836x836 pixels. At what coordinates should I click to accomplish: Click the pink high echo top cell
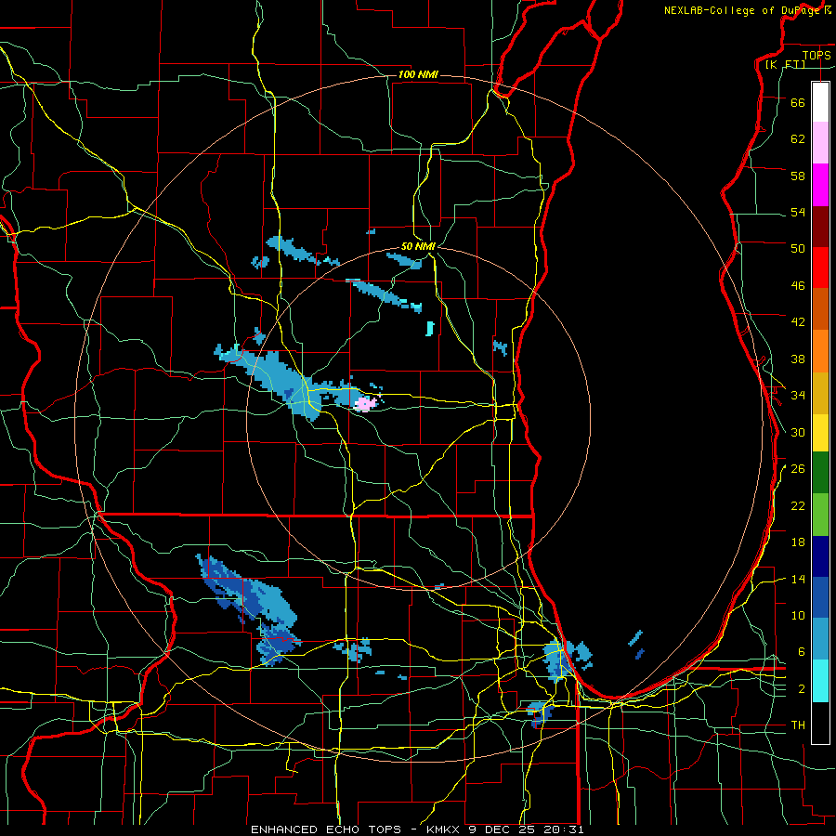[x=366, y=404]
